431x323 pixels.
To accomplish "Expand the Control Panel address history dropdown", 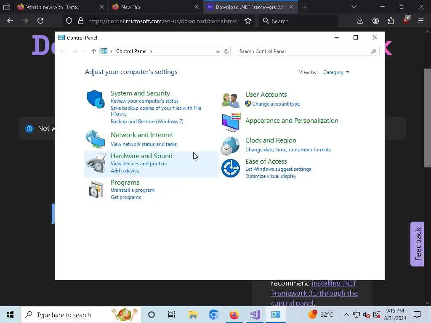I will (x=218, y=51).
